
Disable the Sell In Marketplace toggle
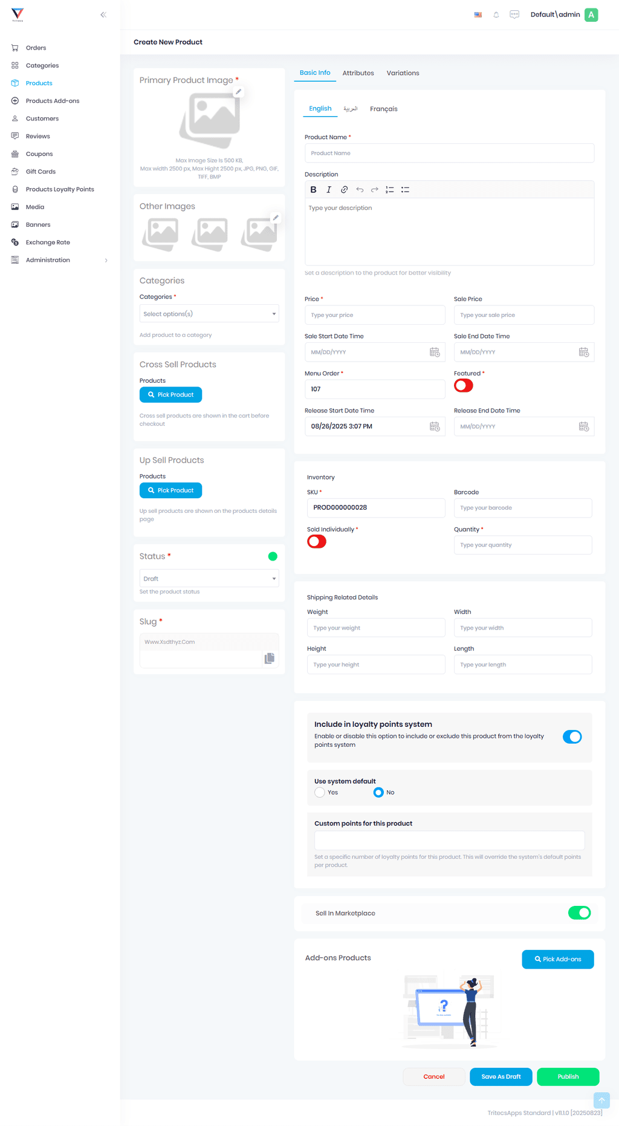tap(579, 913)
